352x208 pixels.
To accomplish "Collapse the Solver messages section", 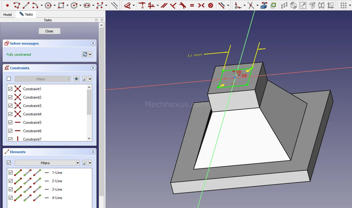I will point(93,43).
